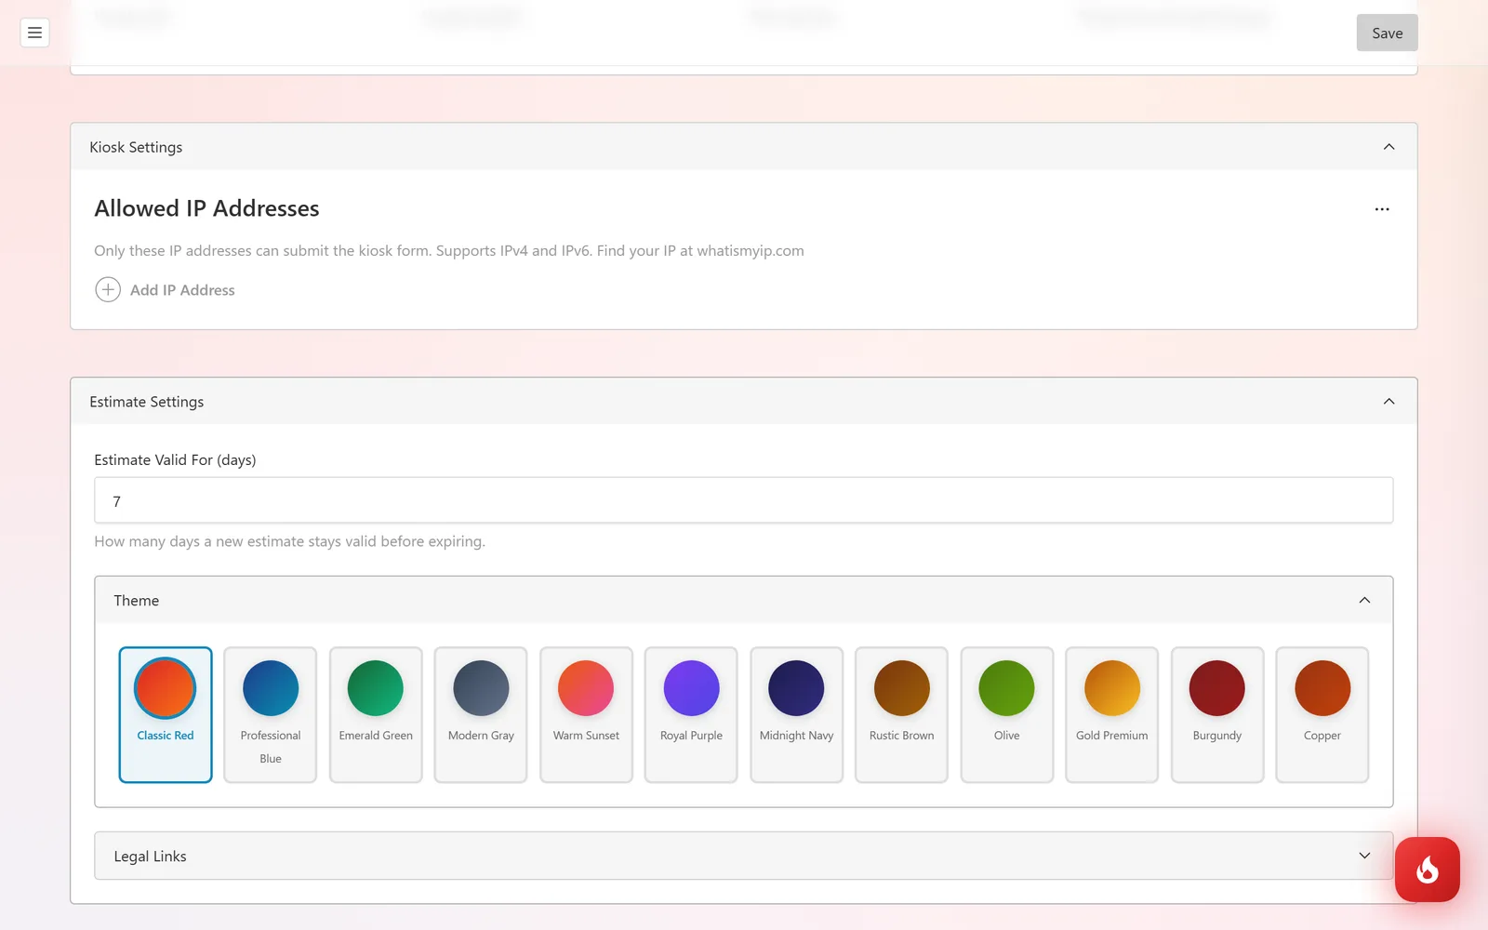Click the Allowed IP Addresses heading
The height and width of the screenshot is (930, 1488).
(206, 208)
